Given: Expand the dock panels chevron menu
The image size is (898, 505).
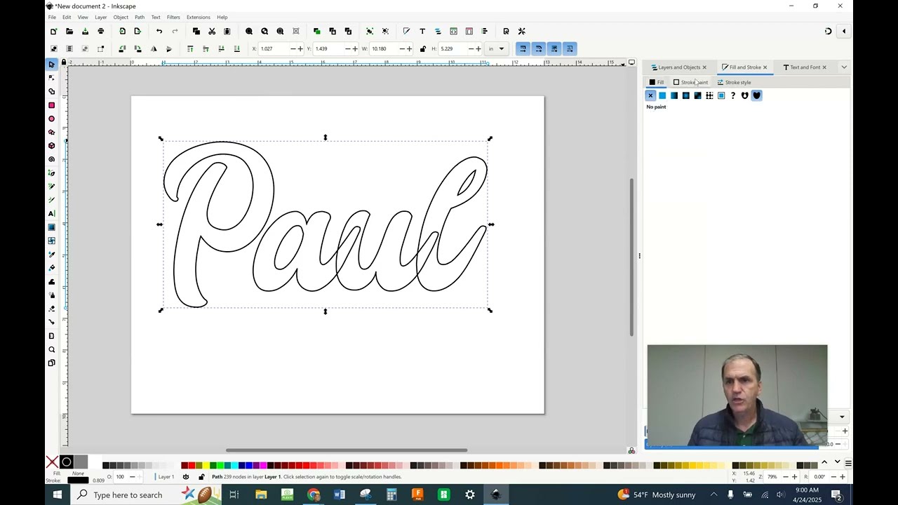Looking at the screenshot, I should (844, 67).
